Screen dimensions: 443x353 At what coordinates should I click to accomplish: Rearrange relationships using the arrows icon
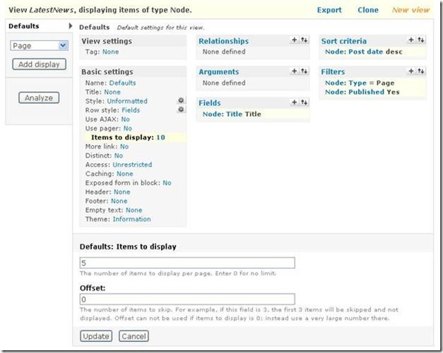point(304,41)
